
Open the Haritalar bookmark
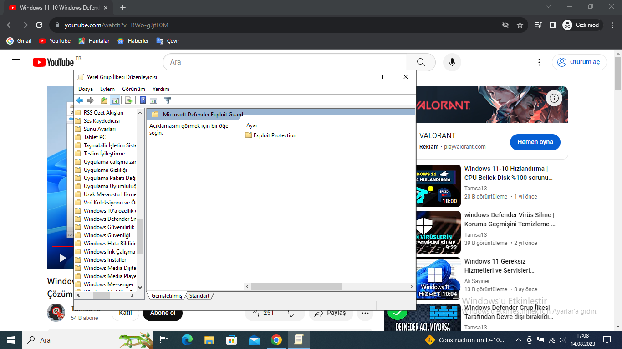(x=94, y=41)
